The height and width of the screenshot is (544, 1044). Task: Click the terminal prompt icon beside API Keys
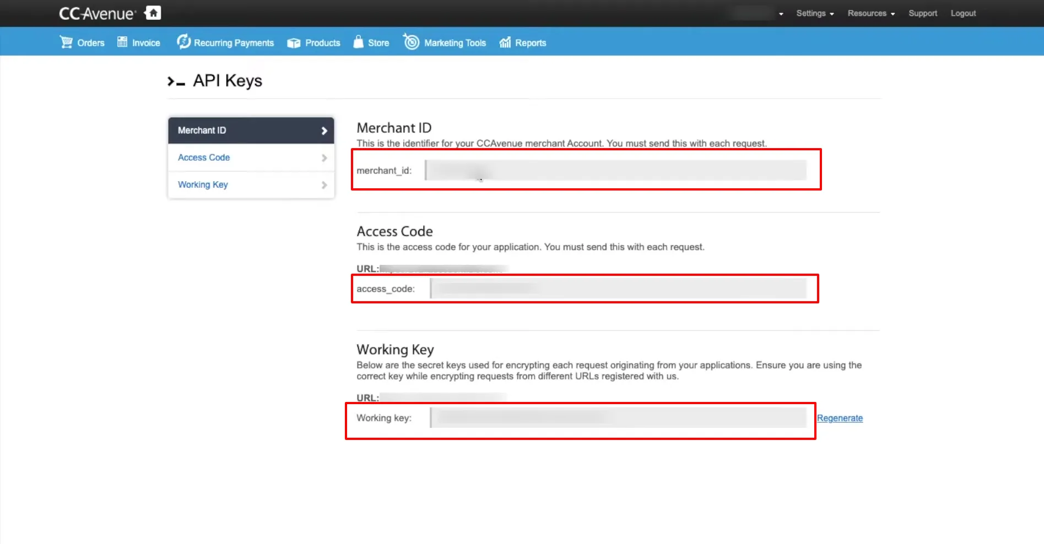(176, 81)
